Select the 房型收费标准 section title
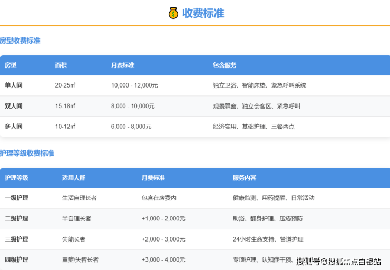The image size is (390, 270). click(x=20, y=41)
